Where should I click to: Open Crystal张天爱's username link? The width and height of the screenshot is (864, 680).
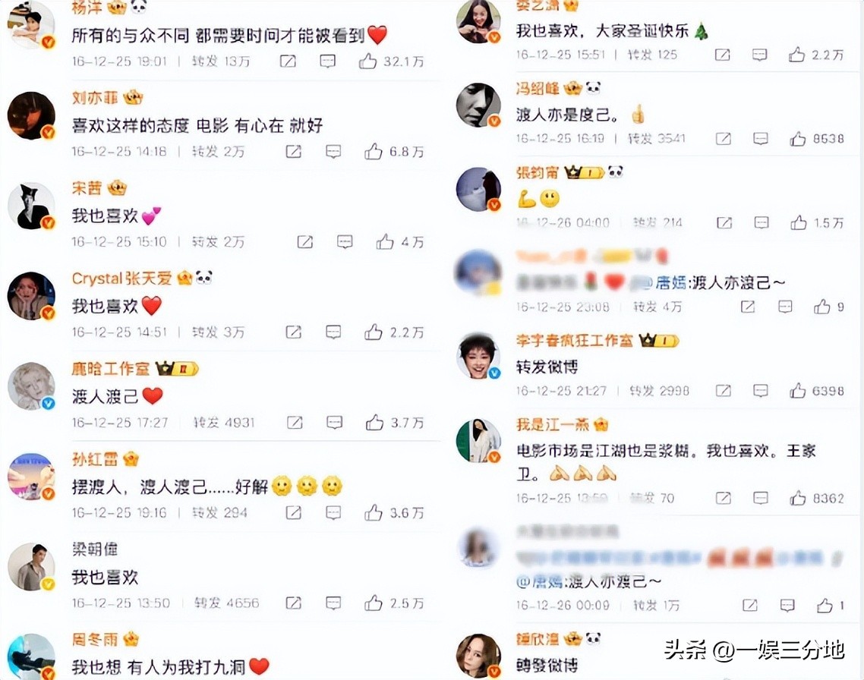pyautogui.click(x=121, y=279)
